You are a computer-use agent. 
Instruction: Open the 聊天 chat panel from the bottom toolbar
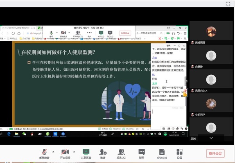click(142, 154)
